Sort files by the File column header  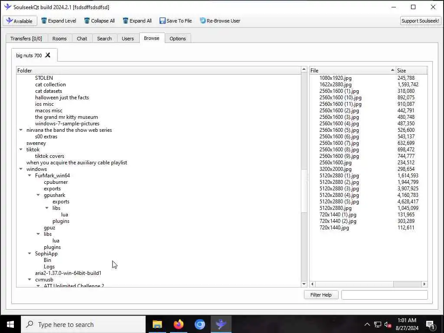pyautogui.click(x=353, y=71)
